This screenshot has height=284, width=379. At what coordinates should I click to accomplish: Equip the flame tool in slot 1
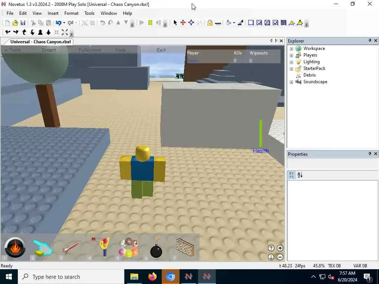pos(15,247)
